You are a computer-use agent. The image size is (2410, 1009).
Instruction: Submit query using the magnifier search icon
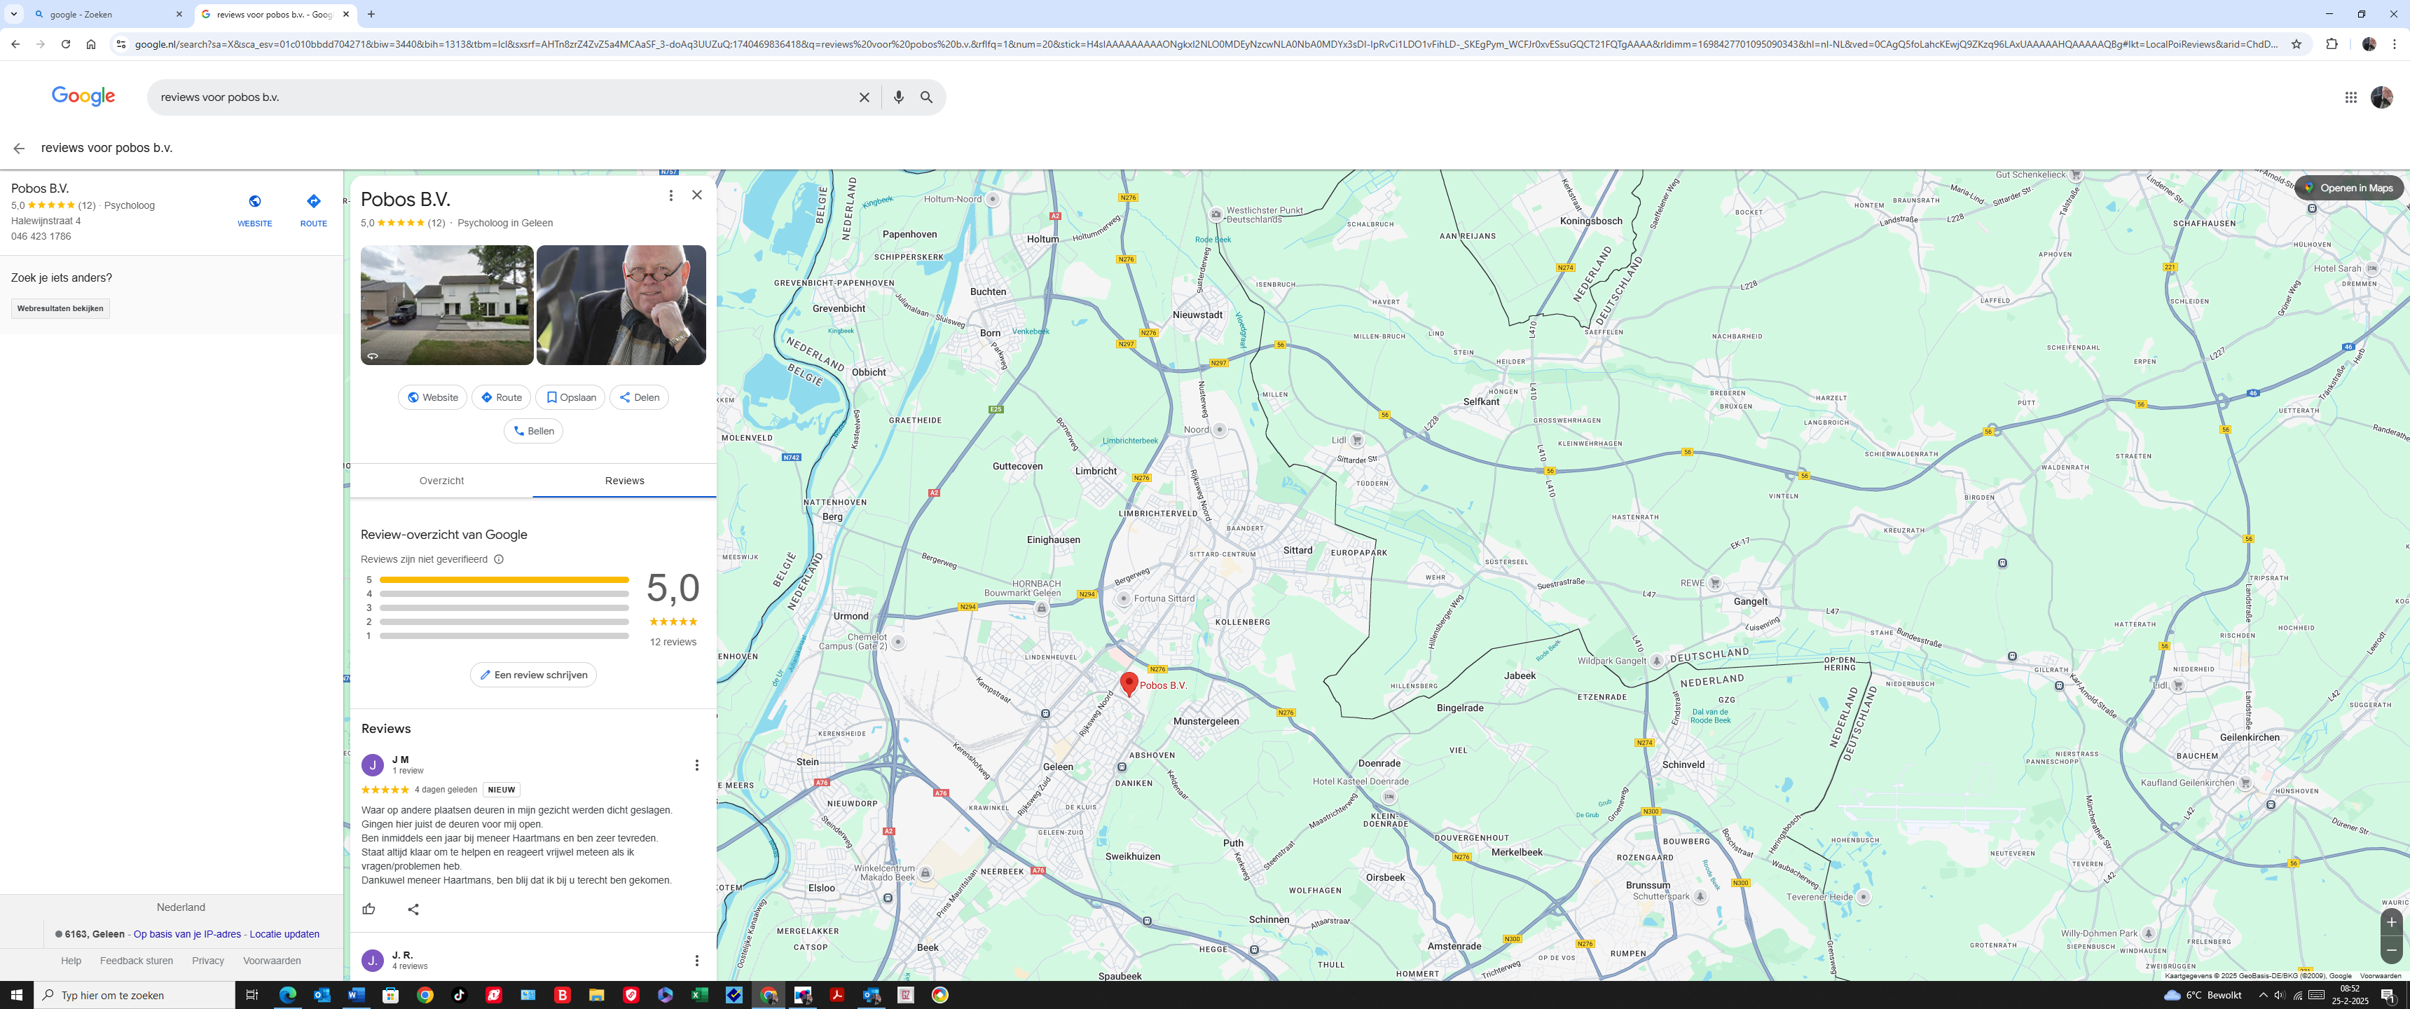point(926,97)
